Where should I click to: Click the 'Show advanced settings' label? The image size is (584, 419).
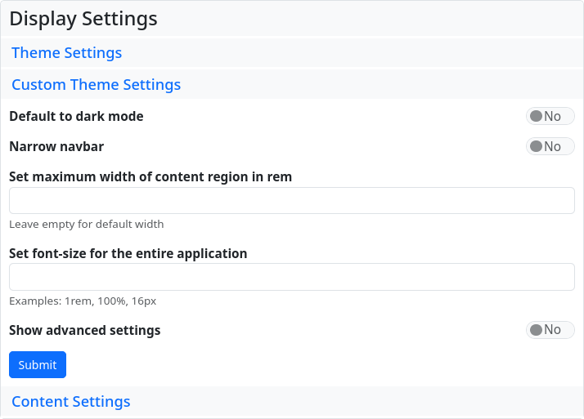click(84, 330)
